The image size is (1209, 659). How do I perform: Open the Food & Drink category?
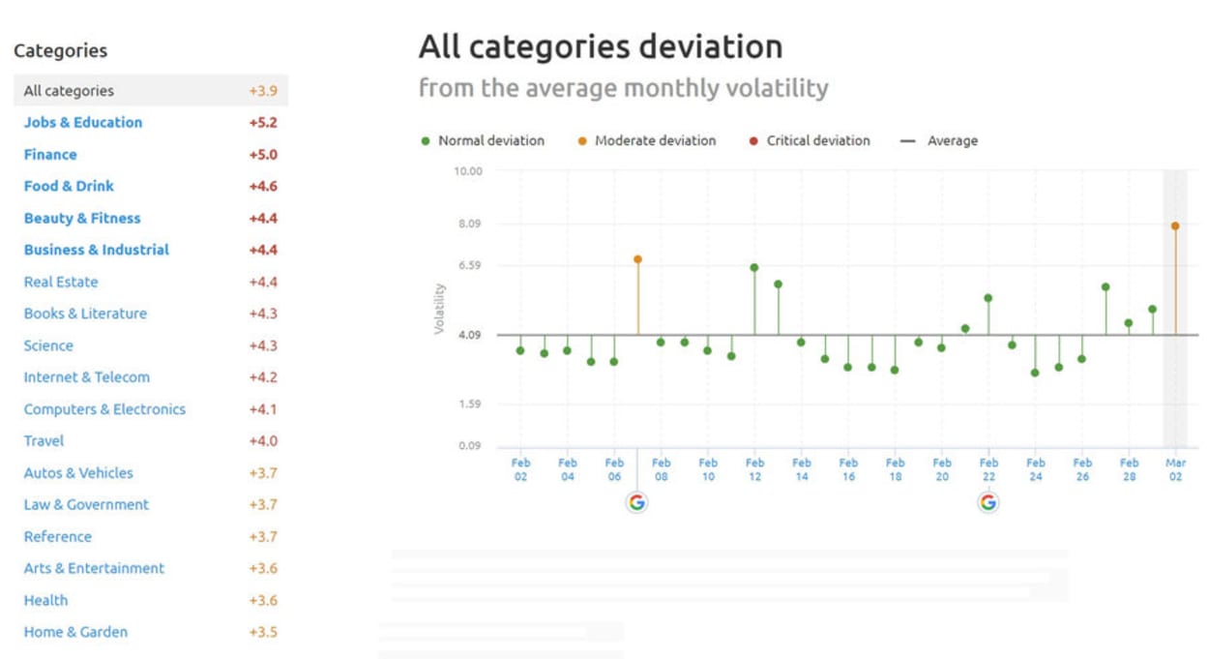[69, 186]
